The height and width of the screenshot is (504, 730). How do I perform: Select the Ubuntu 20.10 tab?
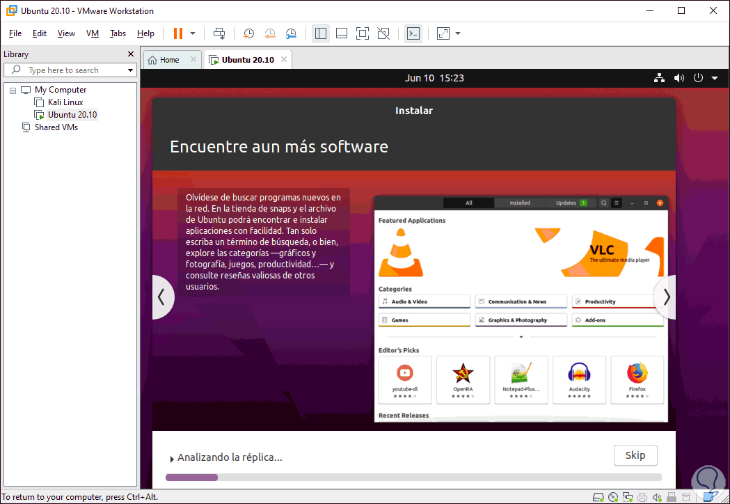248,60
